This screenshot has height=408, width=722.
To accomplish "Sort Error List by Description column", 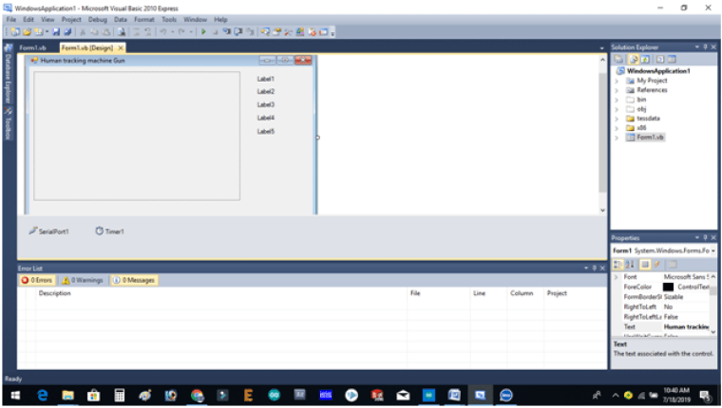I will [x=54, y=293].
